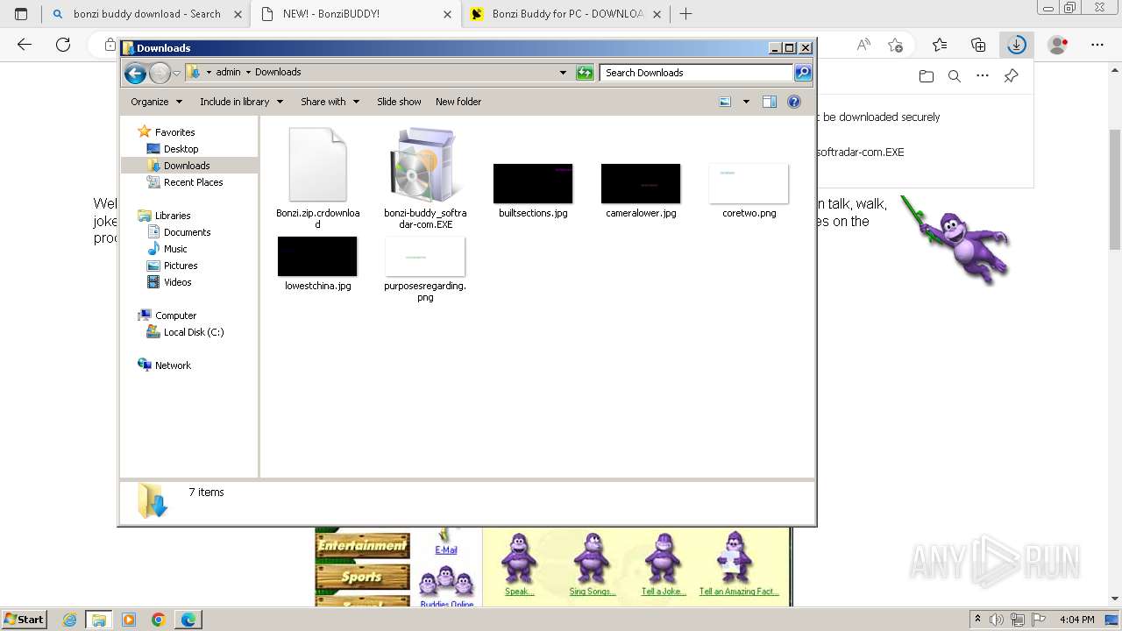Select coretwo.png thumbnail
This screenshot has width=1122, height=631.
pos(749,190)
